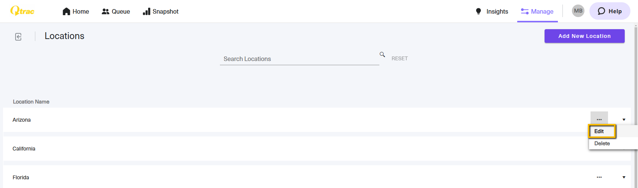
Task: Click the back arrow icon beside Locations
Action: 18,36
